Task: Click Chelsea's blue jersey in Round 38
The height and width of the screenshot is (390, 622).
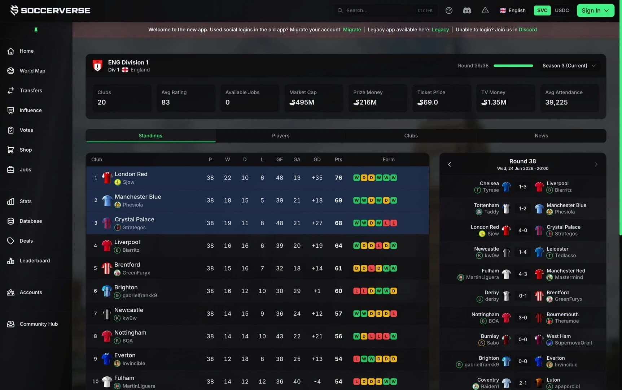Action: [506, 187]
